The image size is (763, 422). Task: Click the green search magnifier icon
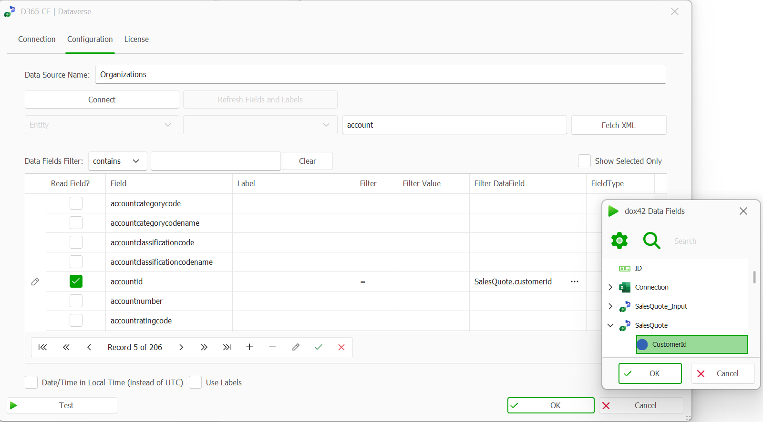click(x=651, y=241)
